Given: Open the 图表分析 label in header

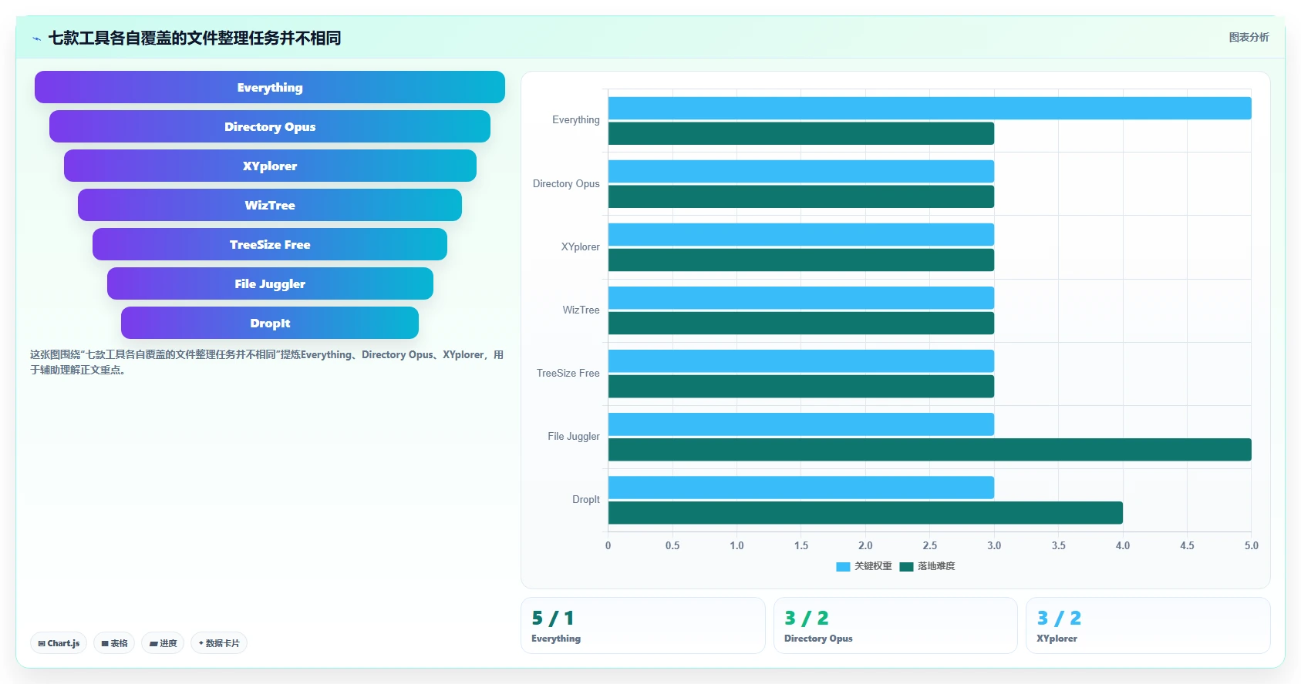Looking at the screenshot, I should tap(1249, 37).
